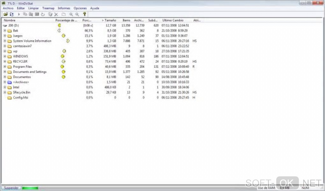Click the Command Prompt Here toolbar icon
The image size is (325, 191).
37,14
